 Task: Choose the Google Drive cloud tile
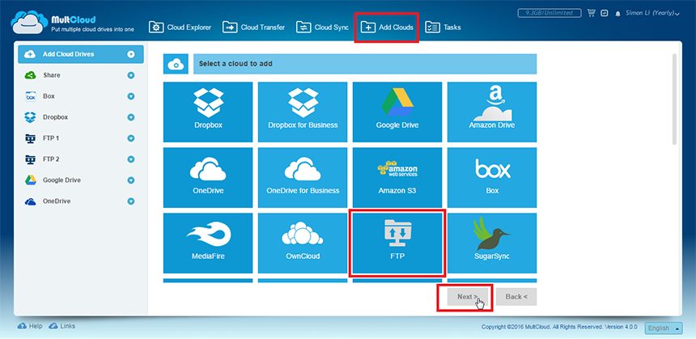397,112
